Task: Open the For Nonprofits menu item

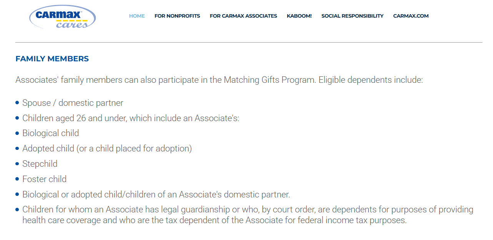Action: click(x=177, y=16)
